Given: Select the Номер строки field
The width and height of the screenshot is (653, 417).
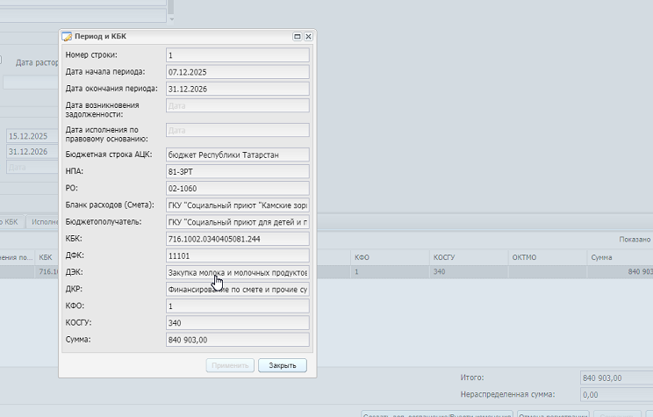Looking at the screenshot, I should 238,55.
